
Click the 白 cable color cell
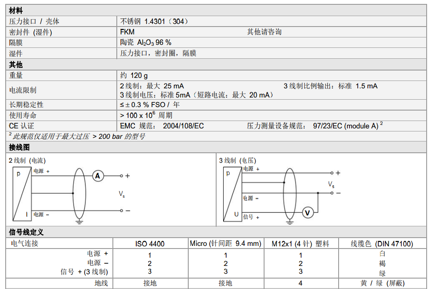pyautogui.click(x=382, y=254)
